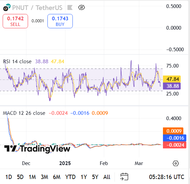190x184 pixels.
Task: Click the purple 38.88 price scale label
Action: 172,86
